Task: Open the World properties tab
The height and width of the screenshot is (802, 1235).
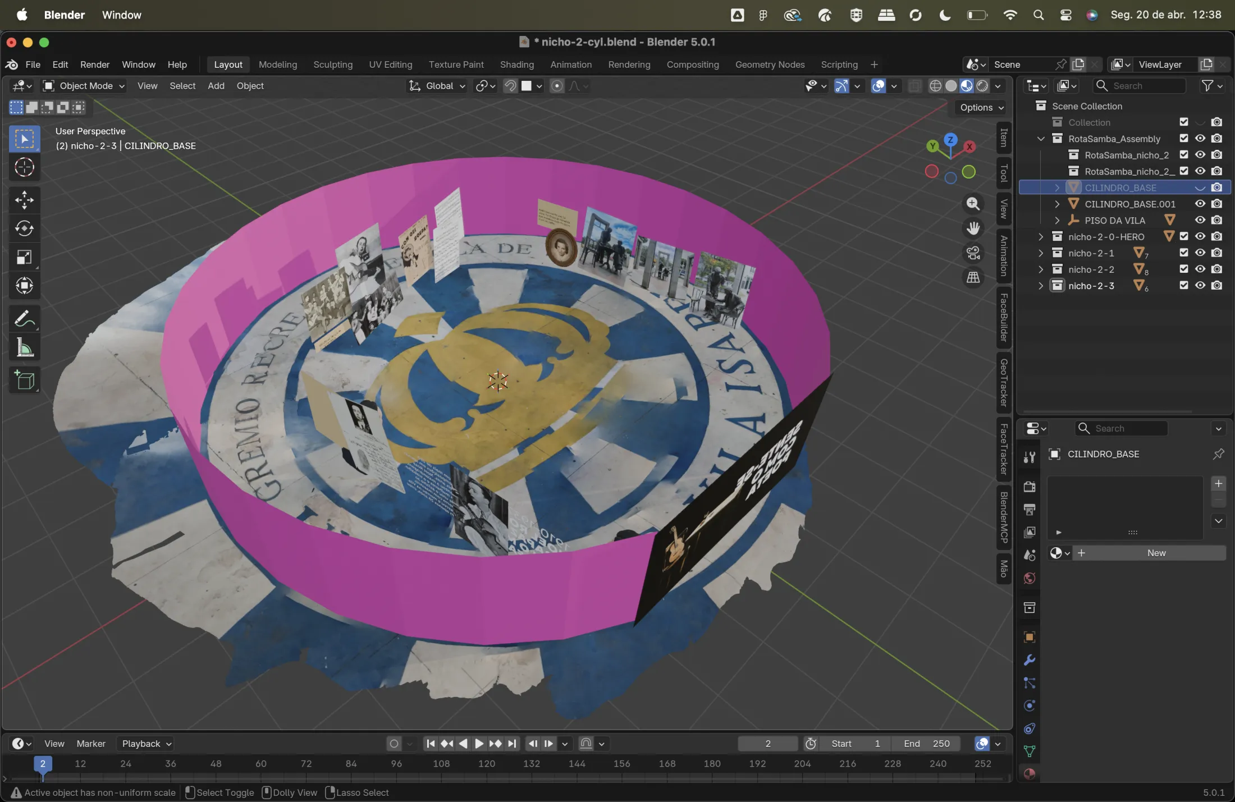Action: 1029,578
